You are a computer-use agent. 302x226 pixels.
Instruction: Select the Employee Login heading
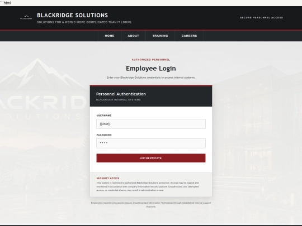pos(151,69)
